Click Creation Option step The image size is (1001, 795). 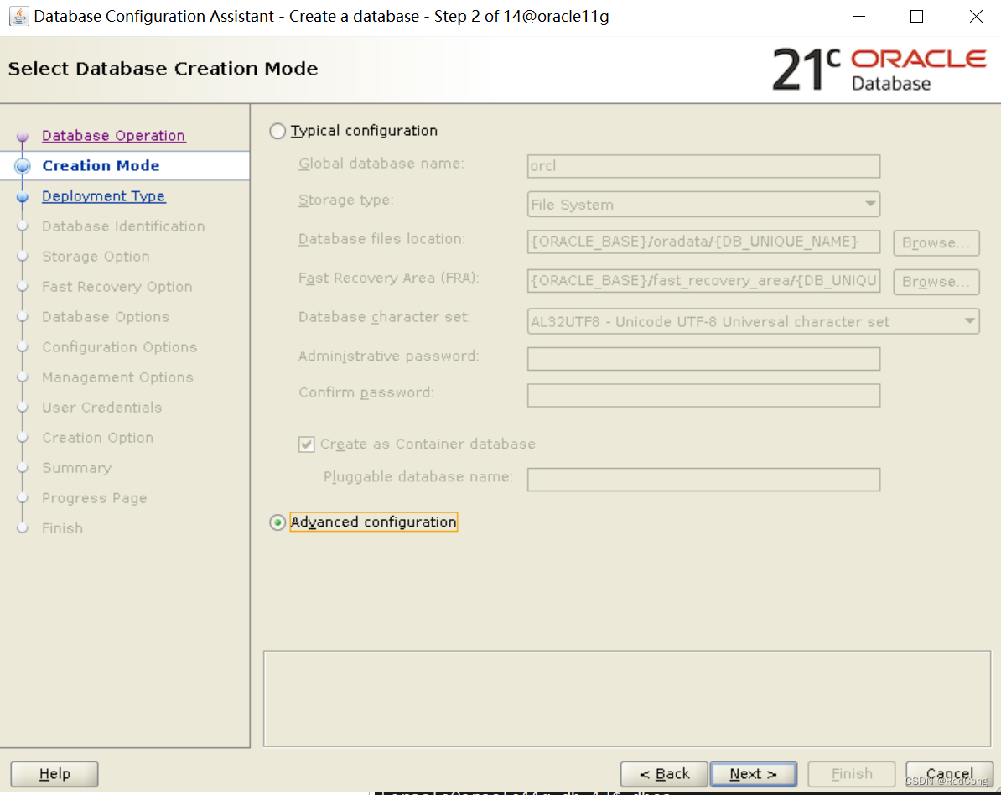(98, 438)
